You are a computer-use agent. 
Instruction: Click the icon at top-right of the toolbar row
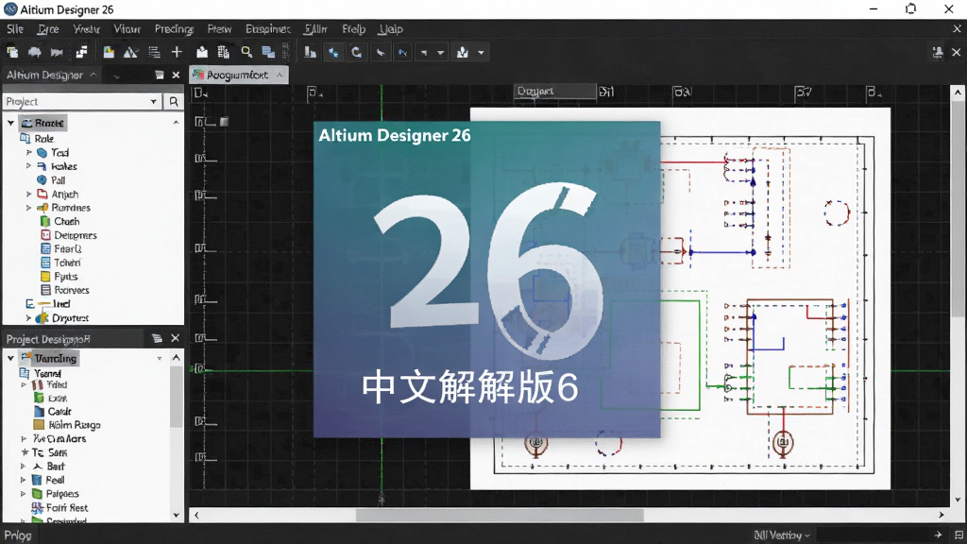[938, 53]
